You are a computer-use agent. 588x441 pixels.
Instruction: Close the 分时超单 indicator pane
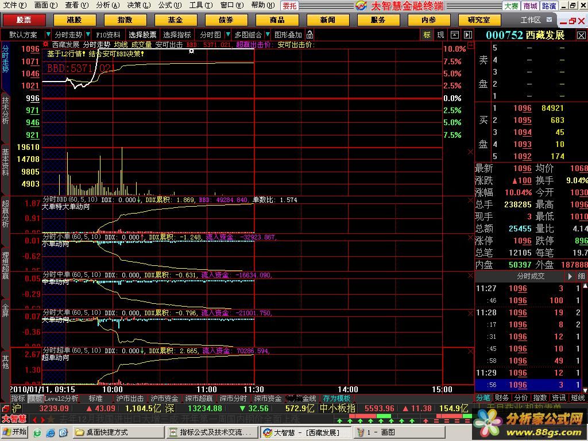click(471, 351)
